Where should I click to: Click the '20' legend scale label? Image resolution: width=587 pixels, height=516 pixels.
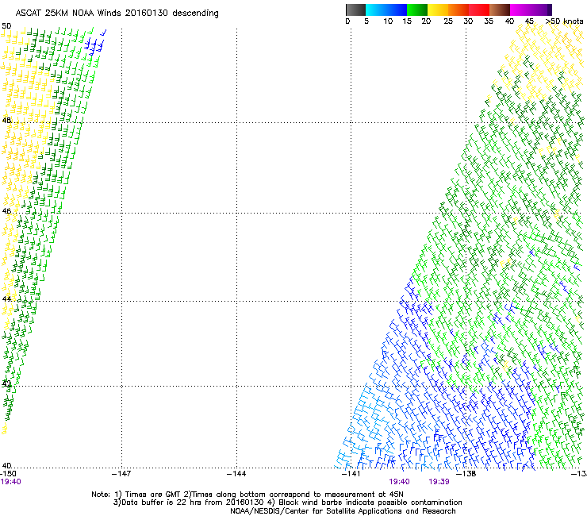click(x=426, y=21)
